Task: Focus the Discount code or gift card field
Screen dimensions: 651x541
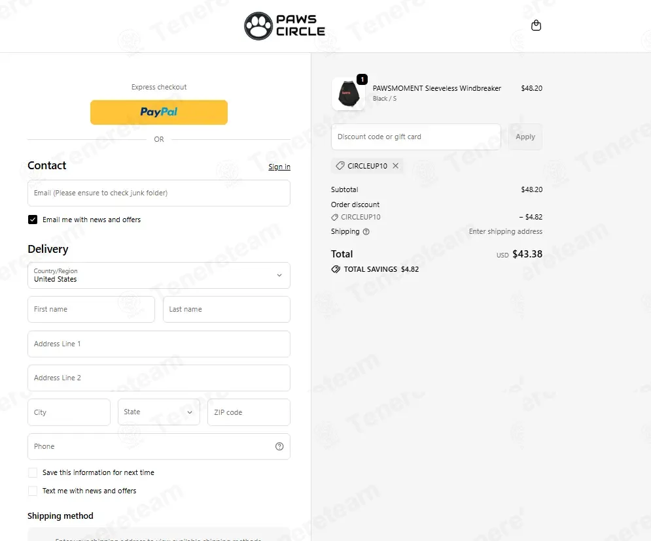Action: [416, 137]
